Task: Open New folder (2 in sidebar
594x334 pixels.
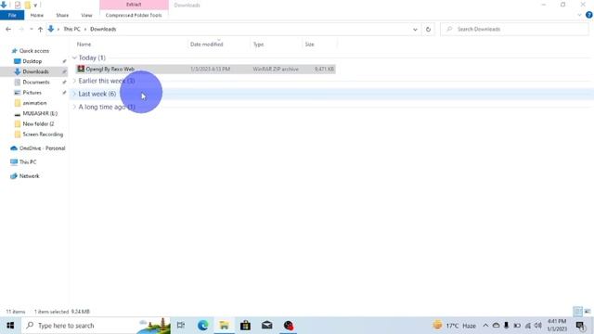Action: [38, 123]
